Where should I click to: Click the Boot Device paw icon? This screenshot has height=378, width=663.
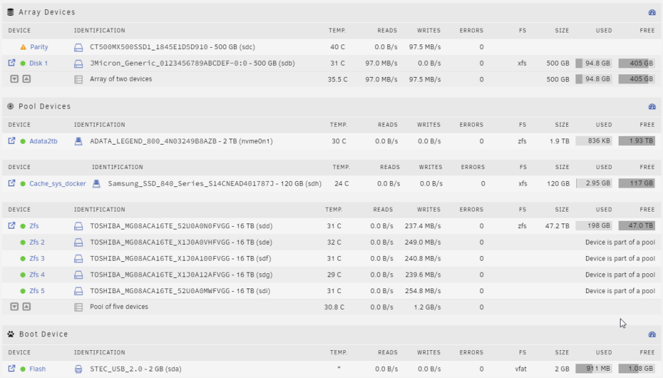click(x=11, y=334)
